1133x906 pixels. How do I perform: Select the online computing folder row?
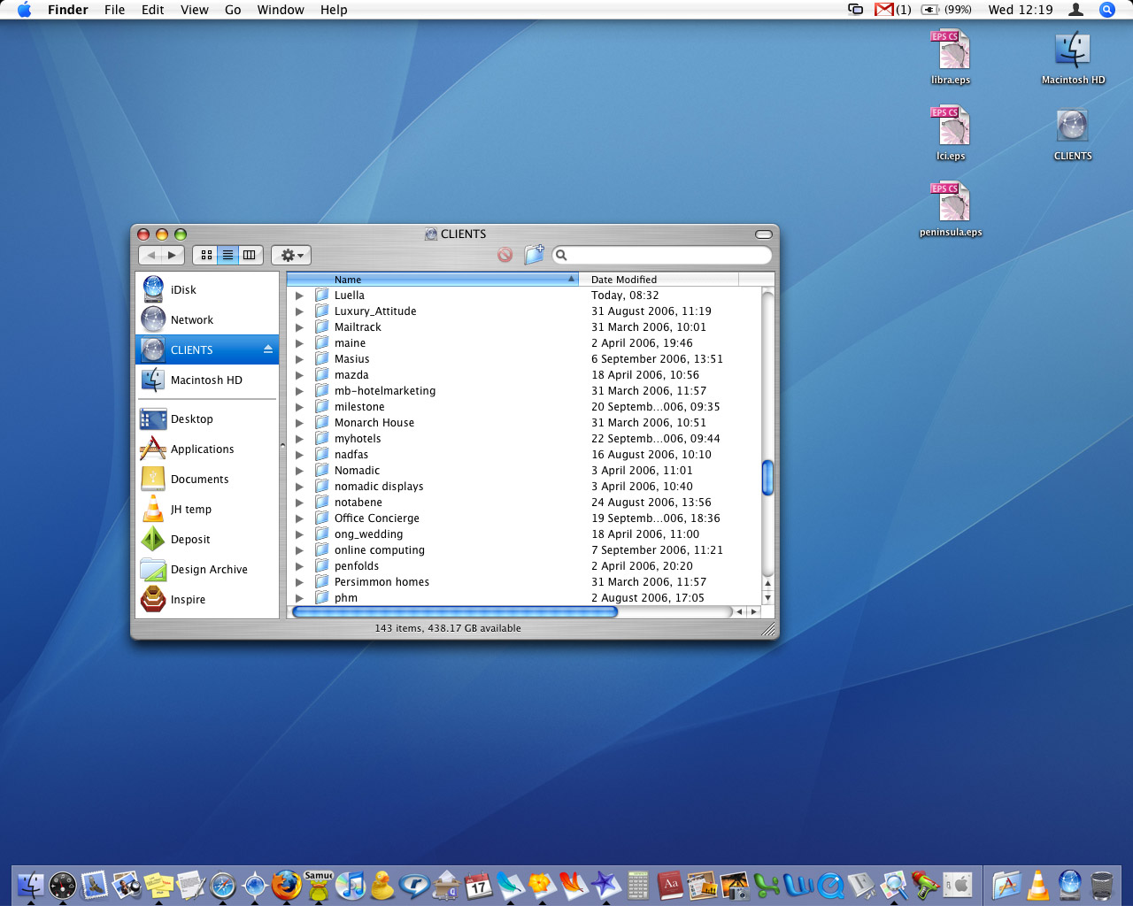pyautogui.click(x=524, y=550)
